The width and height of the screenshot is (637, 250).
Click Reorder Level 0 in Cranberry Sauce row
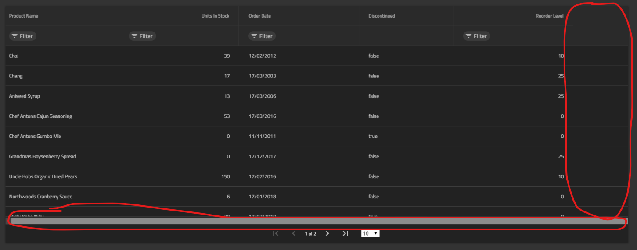coord(562,197)
